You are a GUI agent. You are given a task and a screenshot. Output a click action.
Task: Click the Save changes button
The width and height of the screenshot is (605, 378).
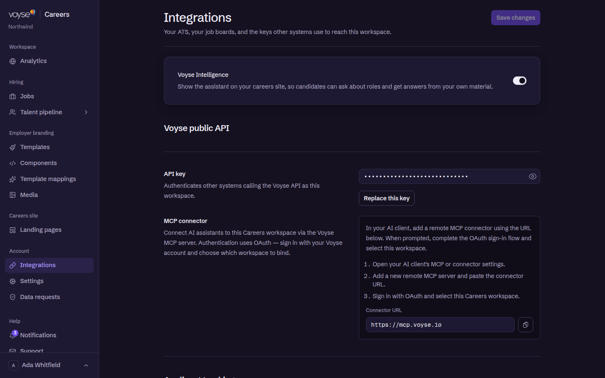point(516,18)
